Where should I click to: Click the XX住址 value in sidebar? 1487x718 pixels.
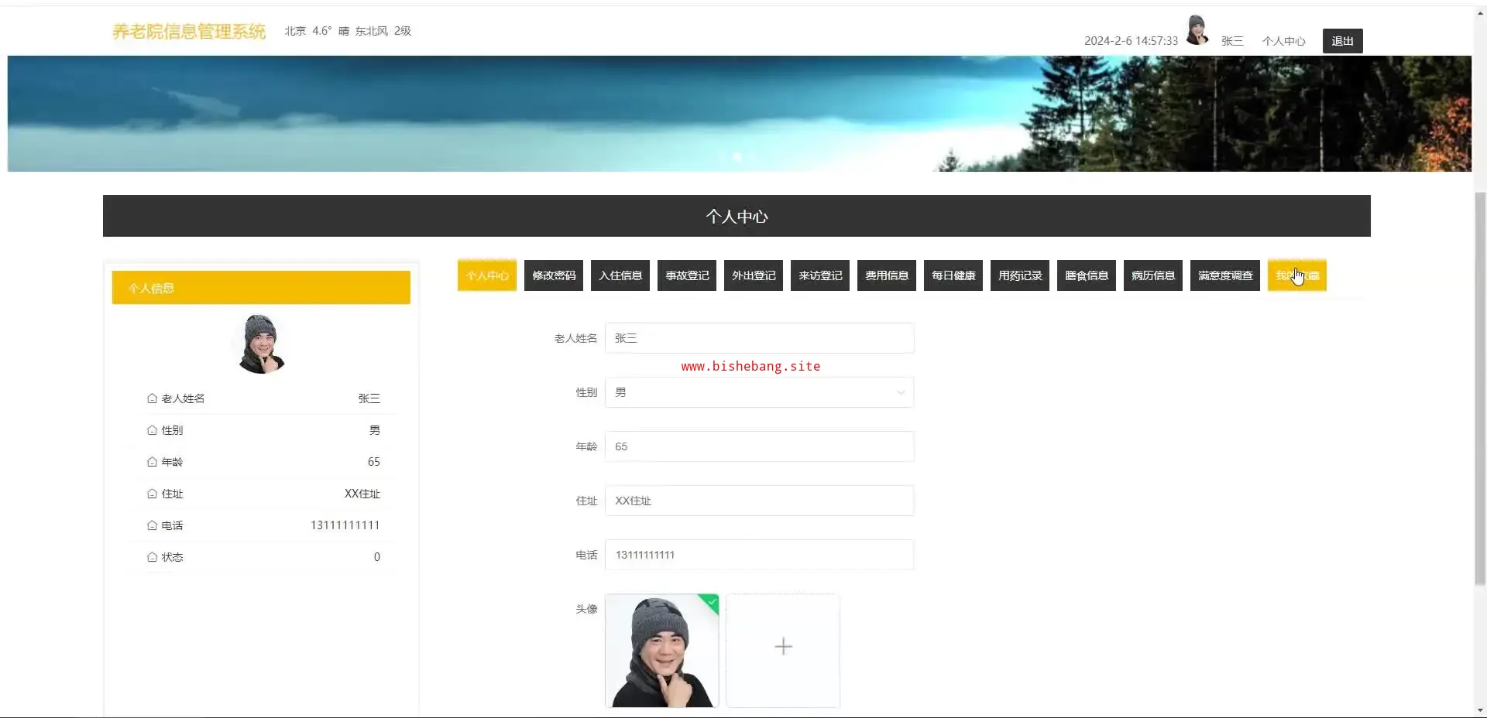pyautogui.click(x=362, y=494)
